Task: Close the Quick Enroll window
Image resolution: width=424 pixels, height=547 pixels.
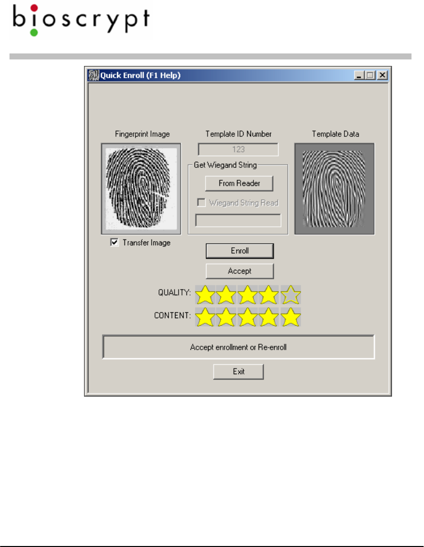Action: tap(382, 75)
